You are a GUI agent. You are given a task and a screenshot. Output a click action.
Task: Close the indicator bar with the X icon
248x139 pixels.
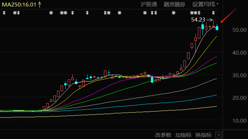click(219, 135)
